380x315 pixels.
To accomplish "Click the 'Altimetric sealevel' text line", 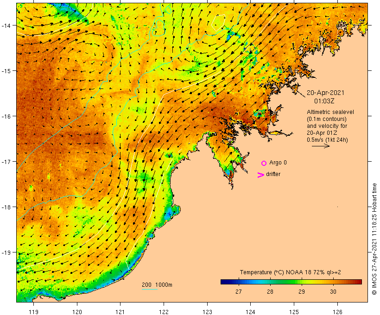I will click(x=330, y=112).
